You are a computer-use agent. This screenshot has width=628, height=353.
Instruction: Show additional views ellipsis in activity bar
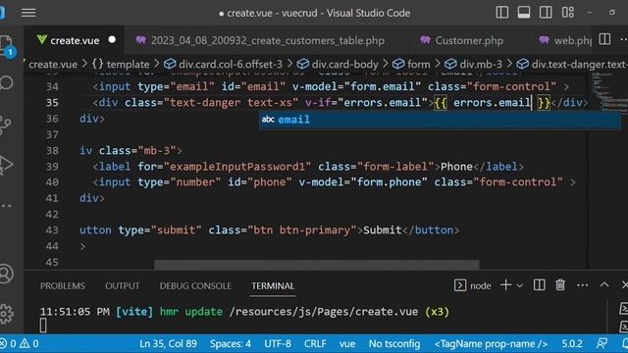[6, 206]
